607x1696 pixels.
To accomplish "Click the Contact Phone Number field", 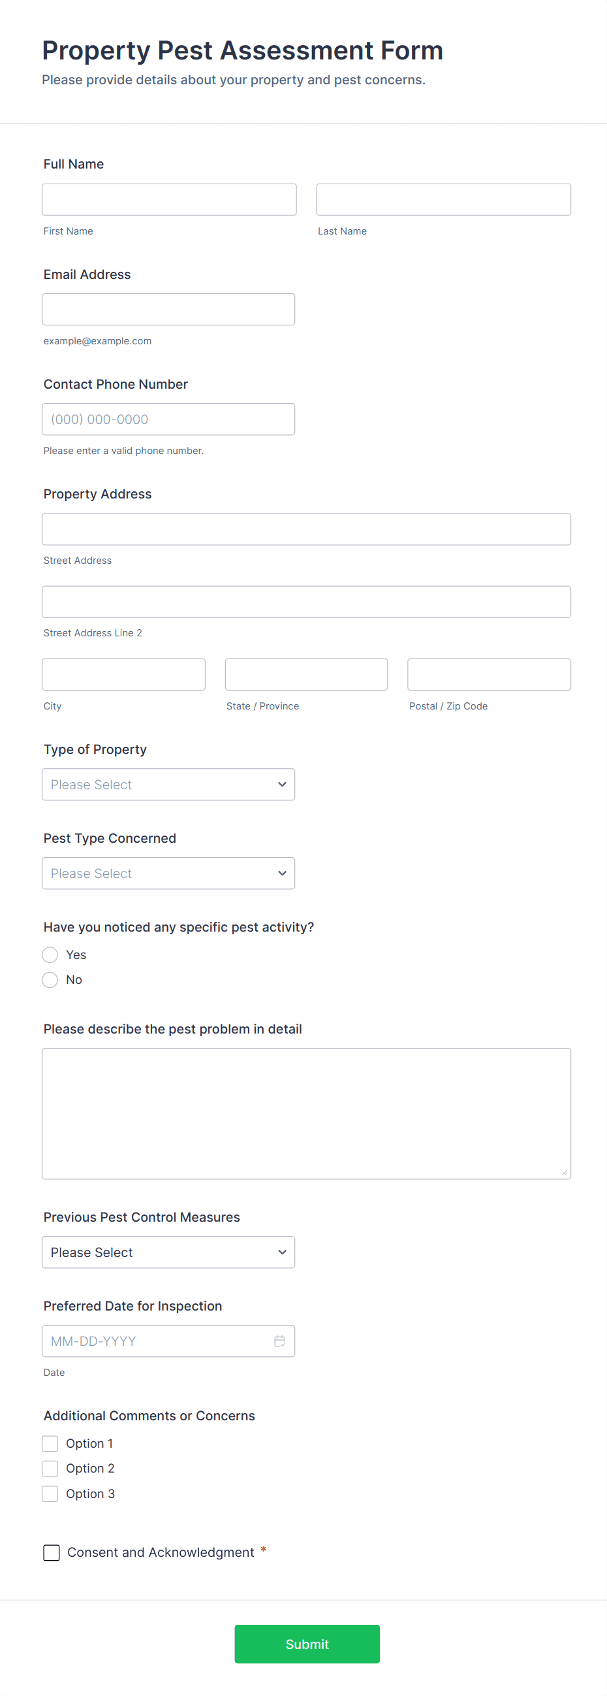I will [168, 419].
